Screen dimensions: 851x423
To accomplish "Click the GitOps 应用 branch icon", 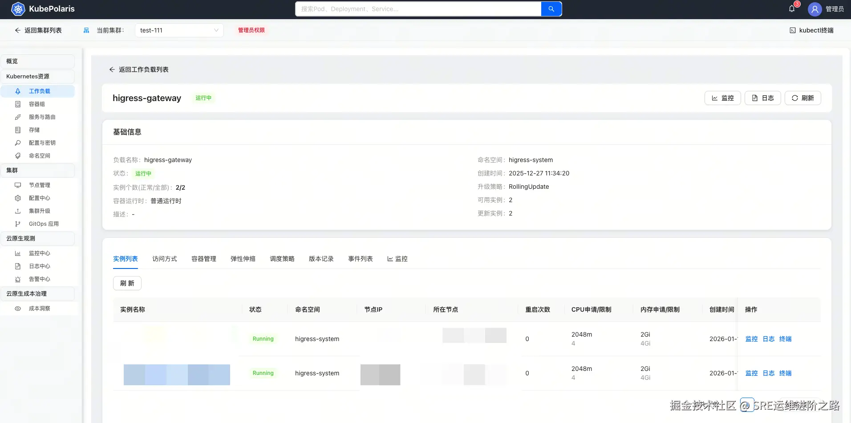I will [x=18, y=224].
